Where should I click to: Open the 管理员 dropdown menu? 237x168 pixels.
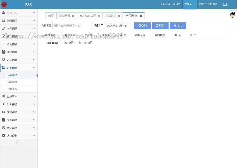coord(190,4)
